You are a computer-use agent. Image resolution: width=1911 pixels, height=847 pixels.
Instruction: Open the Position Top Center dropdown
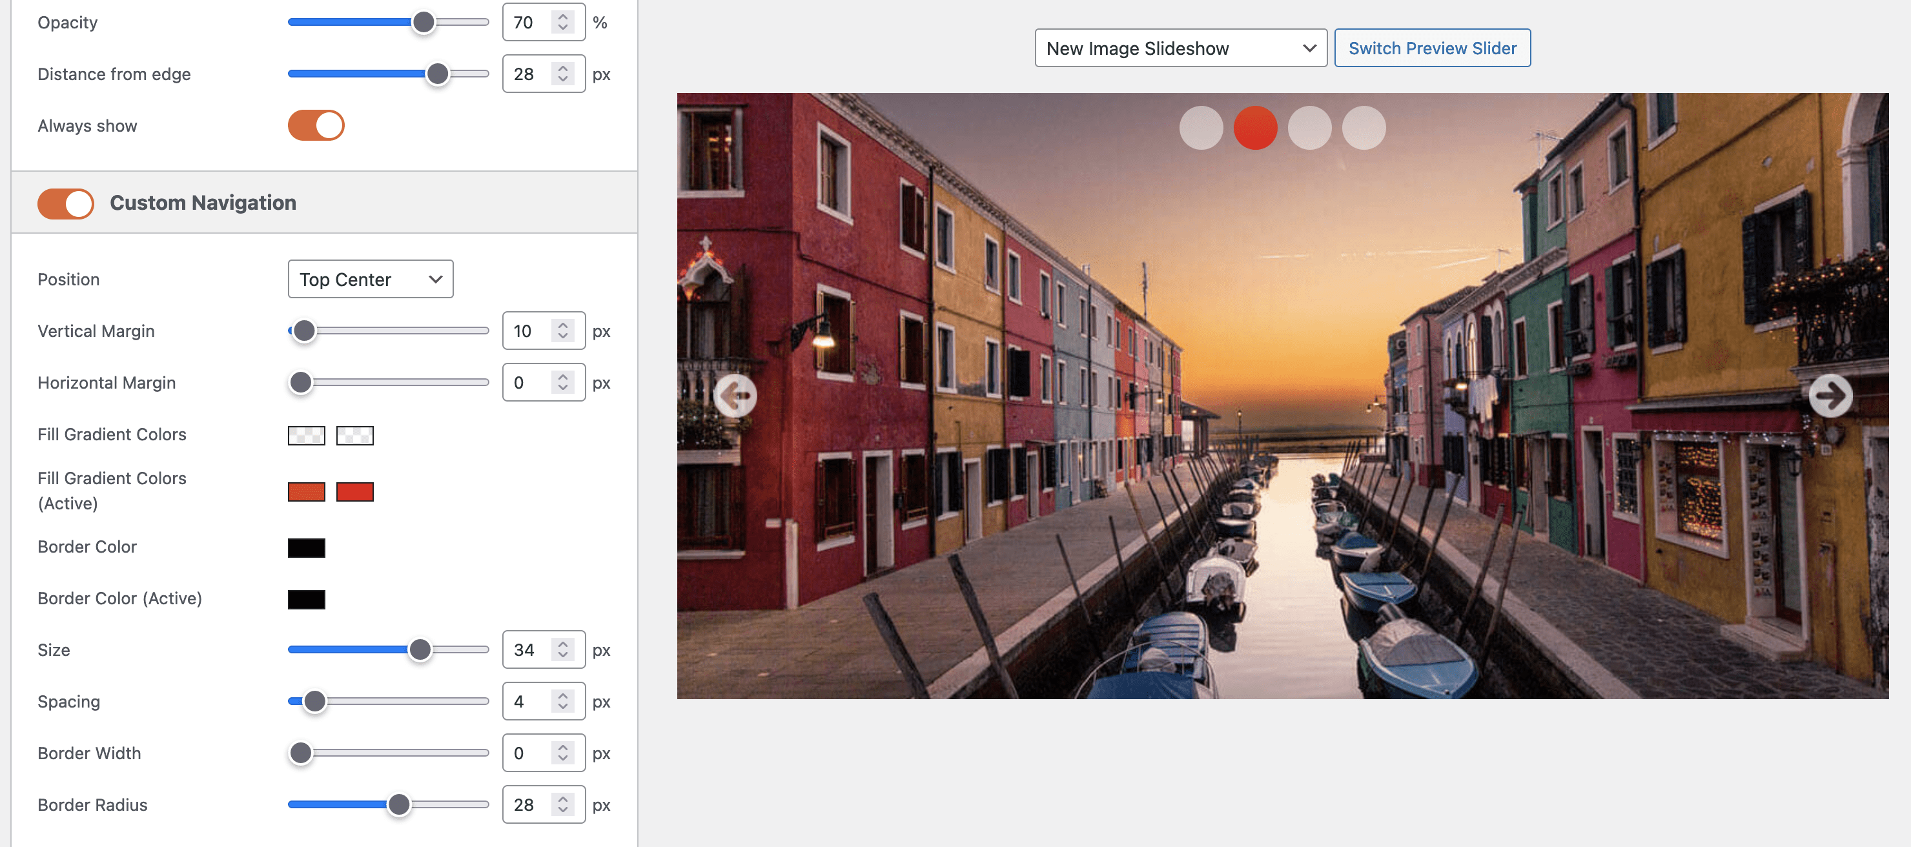pos(370,279)
